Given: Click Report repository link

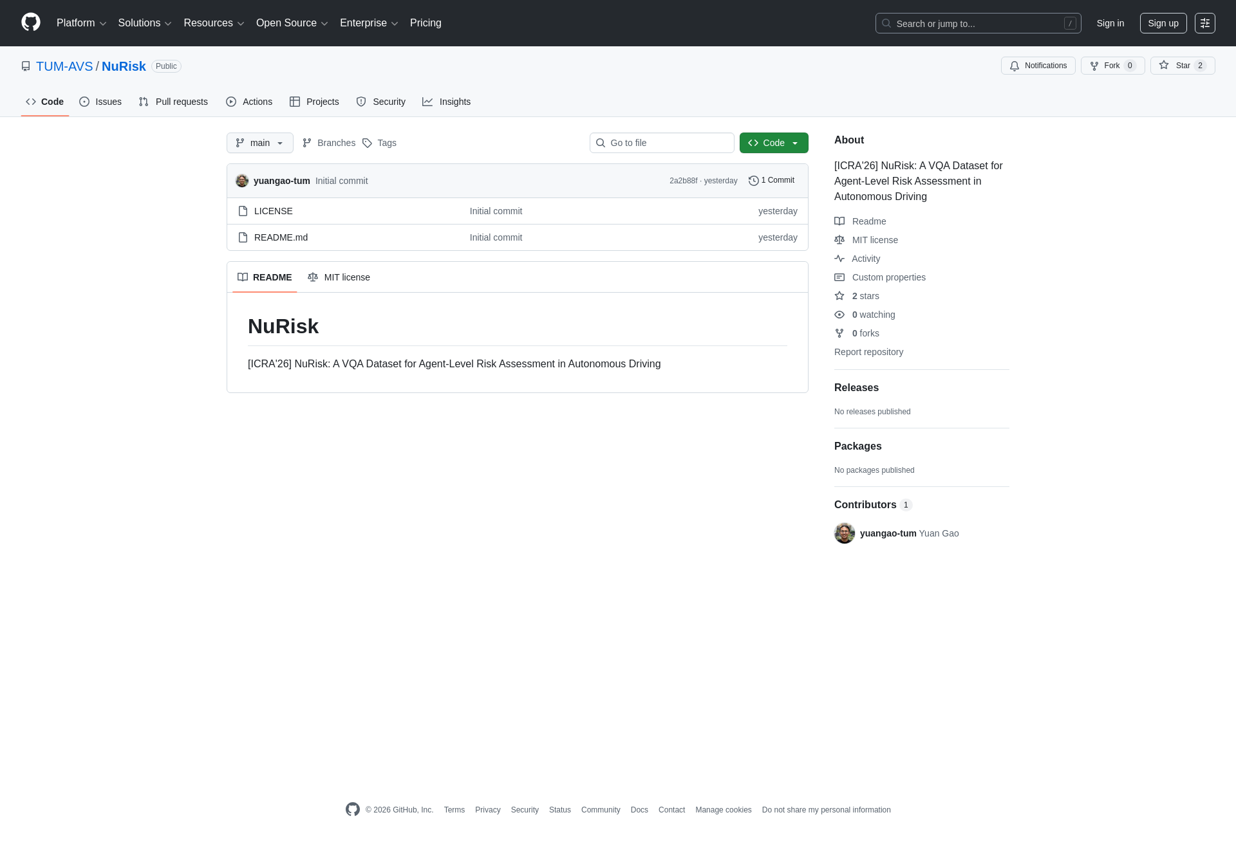Looking at the screenshot, I should 868,352.
